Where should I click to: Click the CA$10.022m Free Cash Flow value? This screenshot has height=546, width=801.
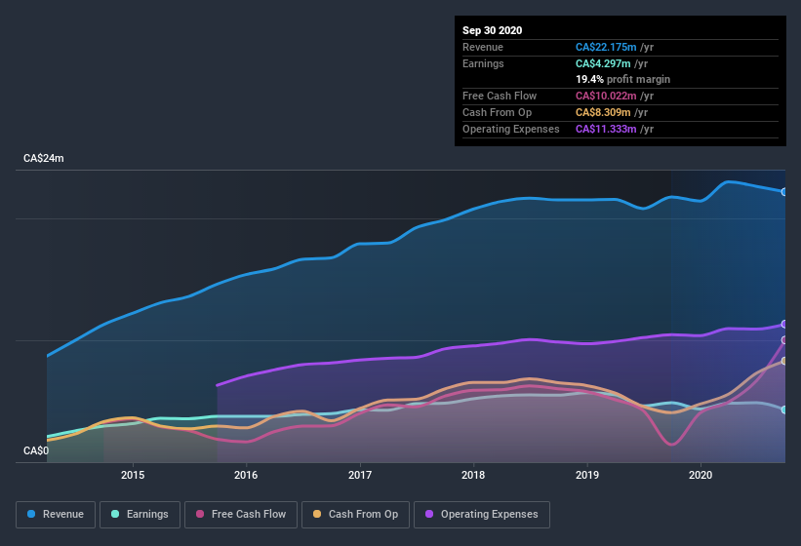(607, 96)
